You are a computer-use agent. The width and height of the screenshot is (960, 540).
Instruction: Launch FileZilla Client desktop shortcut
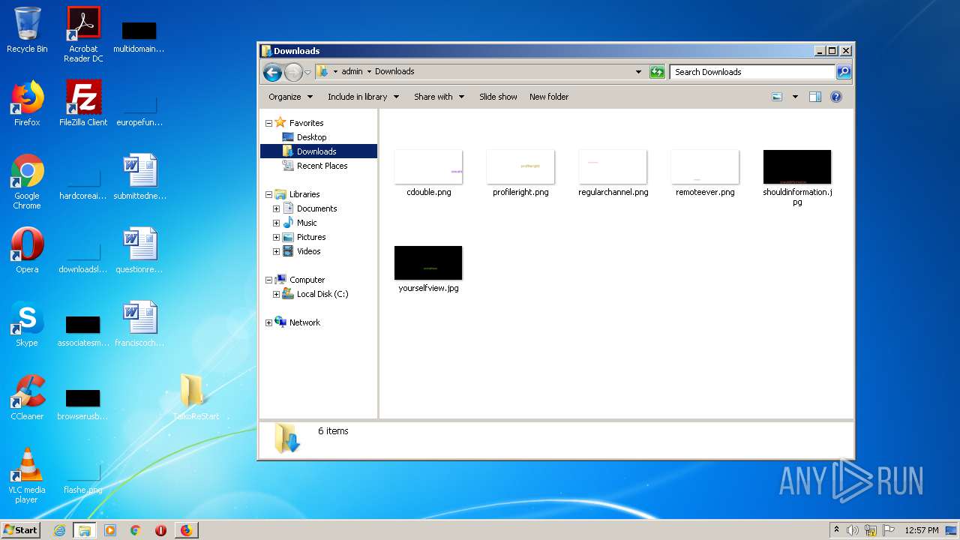coord(83,103)
